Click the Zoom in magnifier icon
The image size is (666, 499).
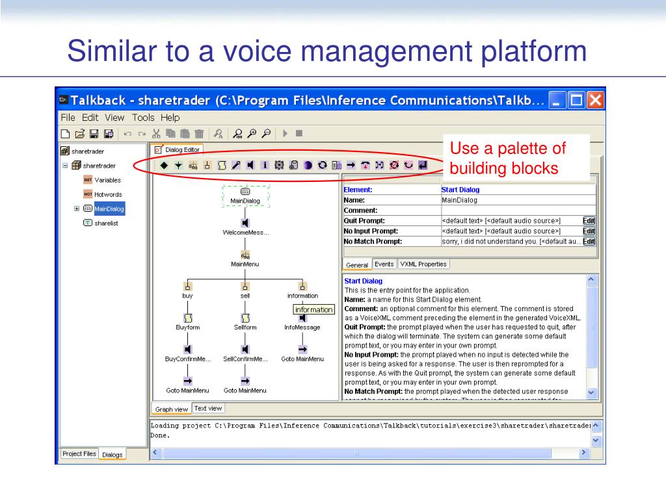[252, 134]
